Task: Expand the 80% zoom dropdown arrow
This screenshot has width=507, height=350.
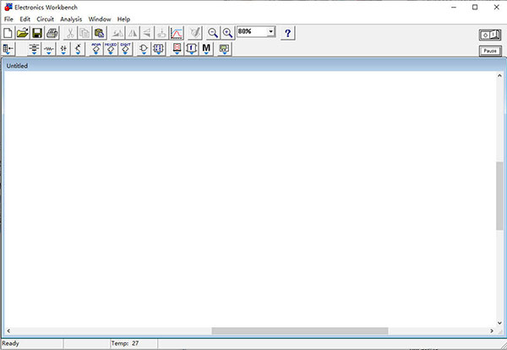Action: click(271, 31)
